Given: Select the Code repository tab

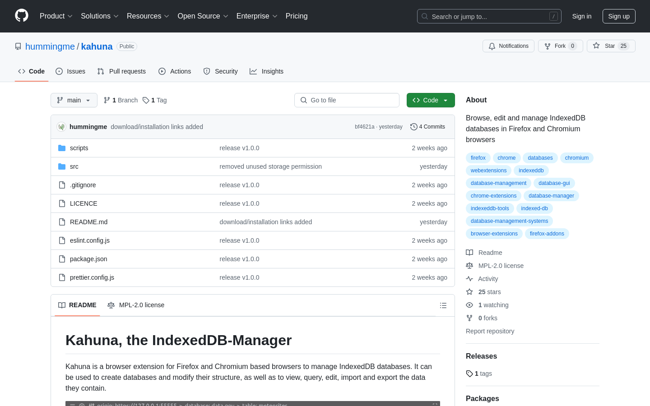Looking at the screenshot, I should tap(32, 71).
